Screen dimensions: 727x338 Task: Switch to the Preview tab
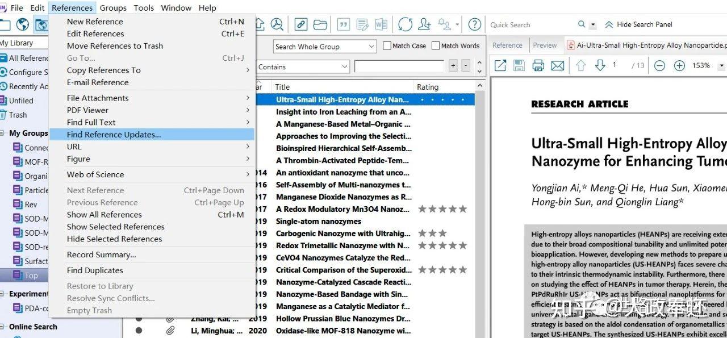tap(545, 45)
